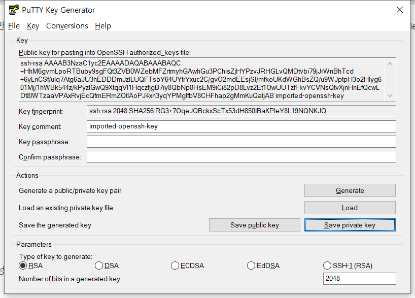Open the Conversions menu
Viewport: 415px width, 298px height.
[67, 26]
